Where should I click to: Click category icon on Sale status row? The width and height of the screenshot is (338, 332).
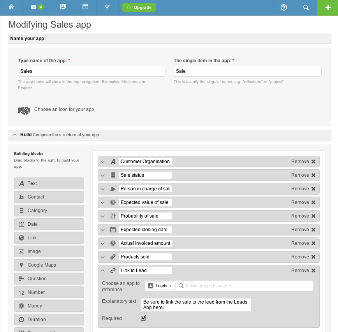(113, 175)
